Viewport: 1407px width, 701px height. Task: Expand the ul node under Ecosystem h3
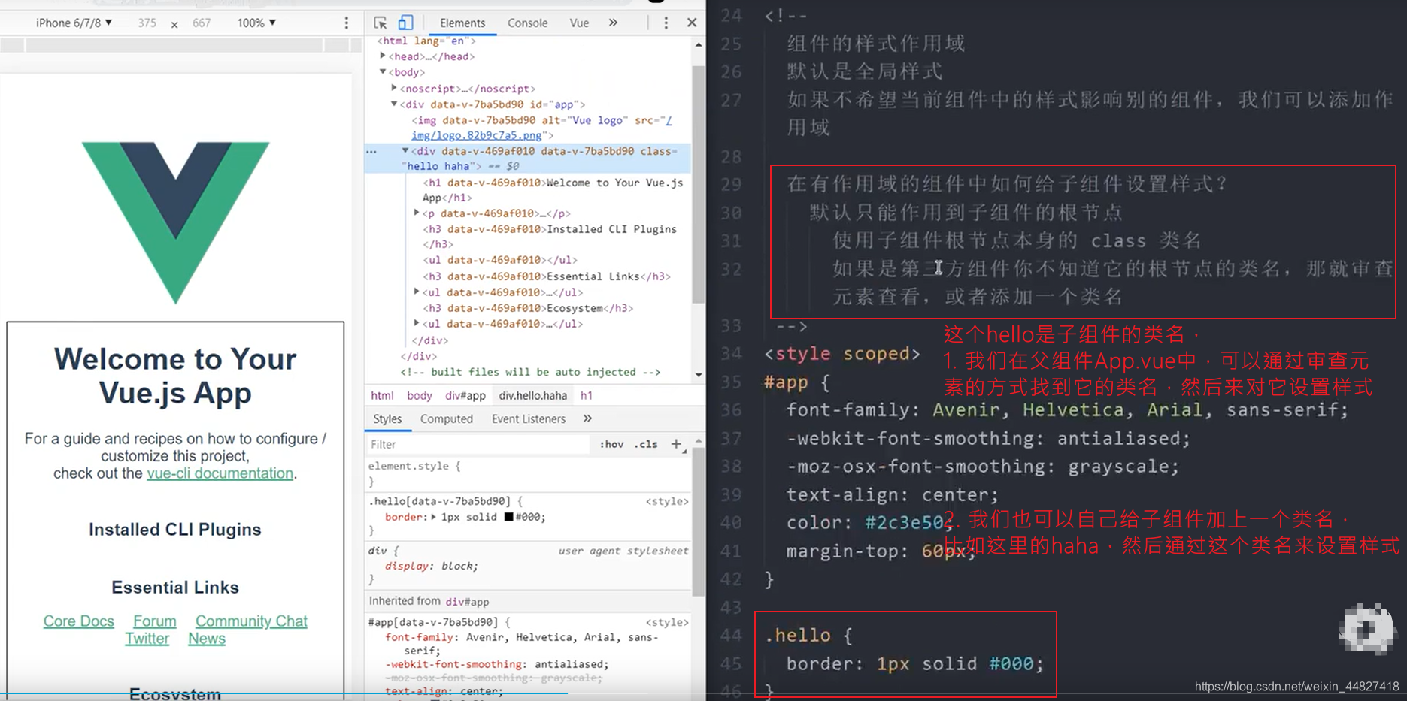(417, 323)
